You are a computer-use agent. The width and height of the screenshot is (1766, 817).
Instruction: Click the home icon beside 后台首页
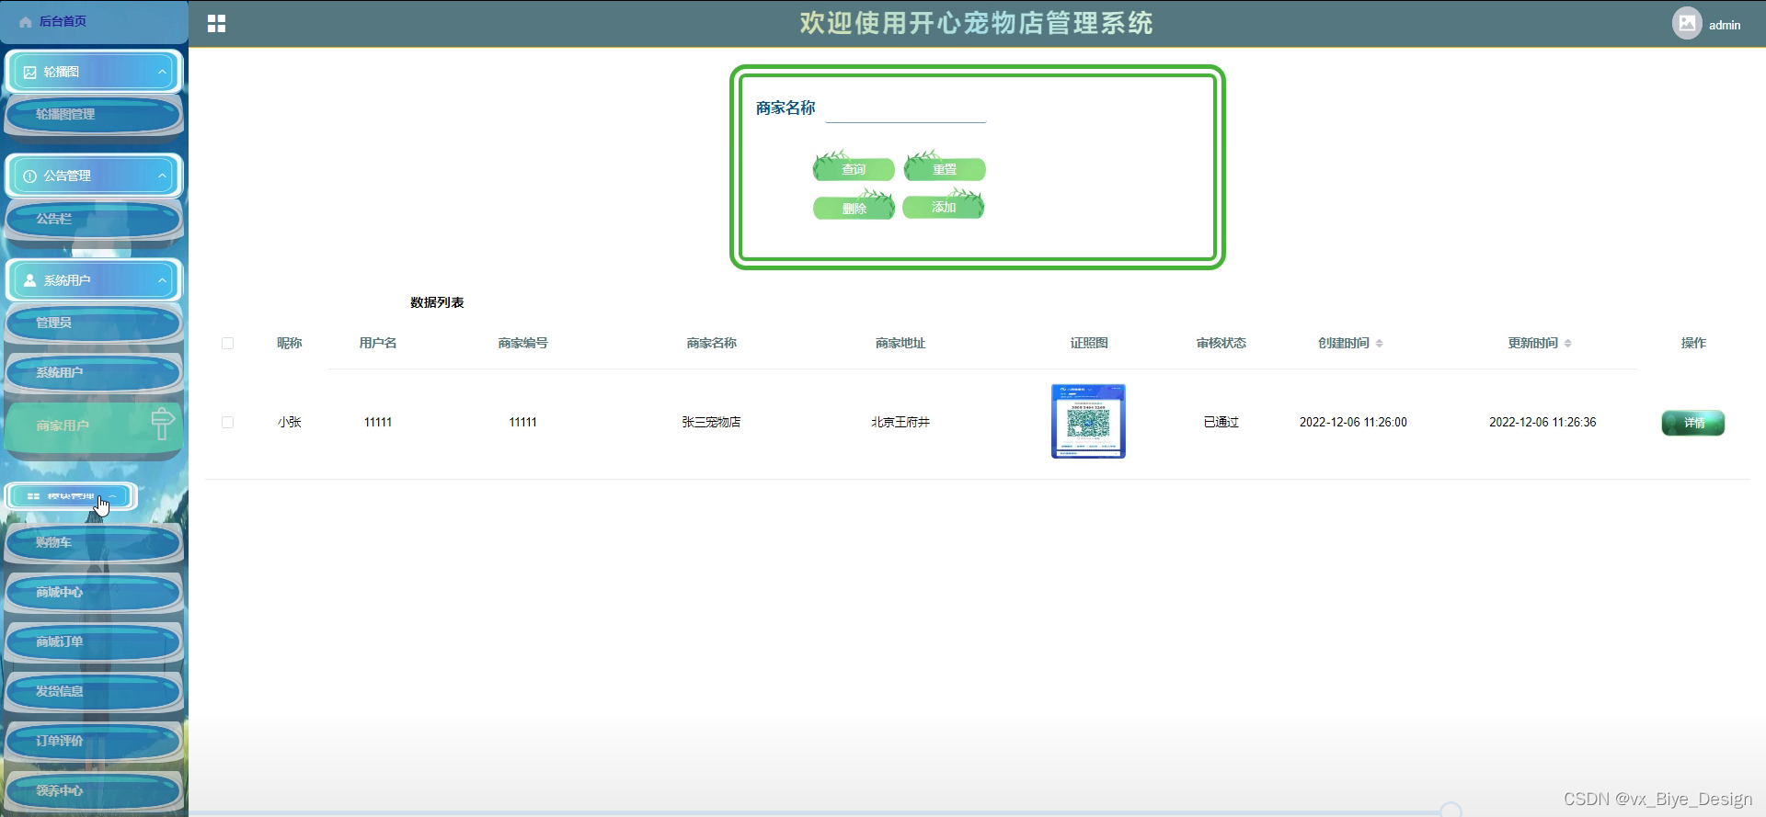[x=26, y=22]
